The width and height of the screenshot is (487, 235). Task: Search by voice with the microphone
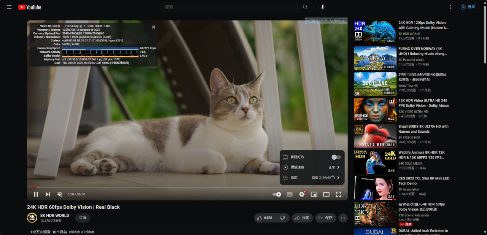pyautogui.click(x=323, y=7)
